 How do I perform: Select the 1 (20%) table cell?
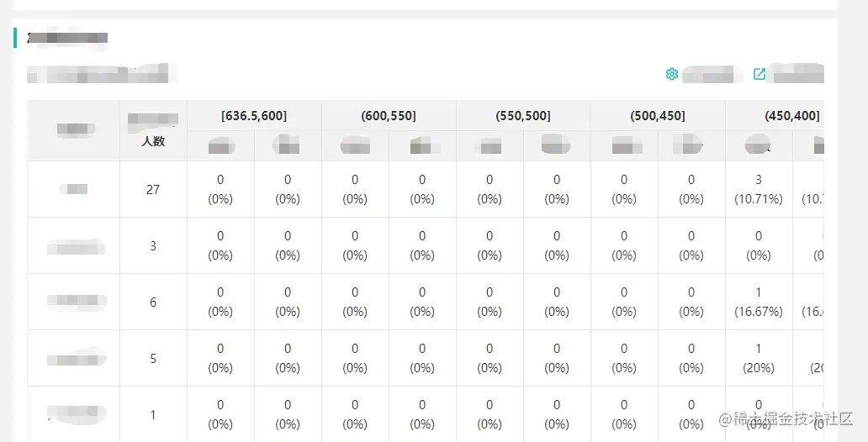(x=759, y=358)
